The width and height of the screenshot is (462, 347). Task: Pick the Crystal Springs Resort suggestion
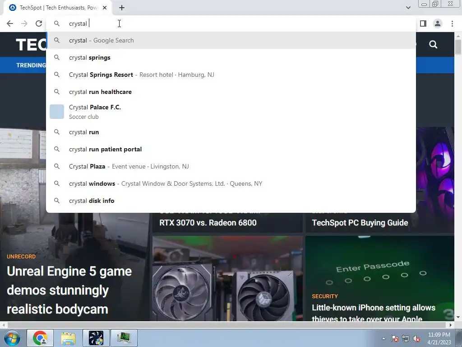231,75
